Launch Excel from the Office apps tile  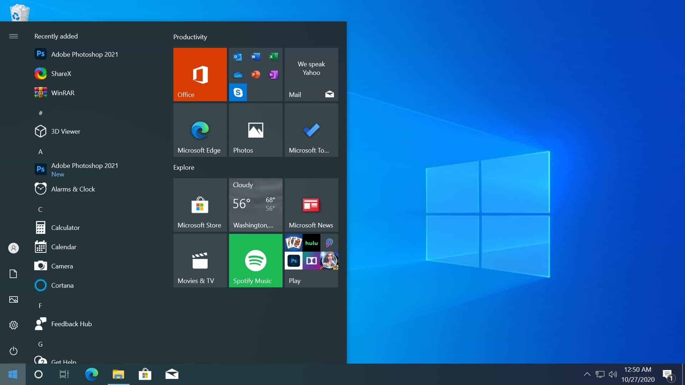[273, 57]
